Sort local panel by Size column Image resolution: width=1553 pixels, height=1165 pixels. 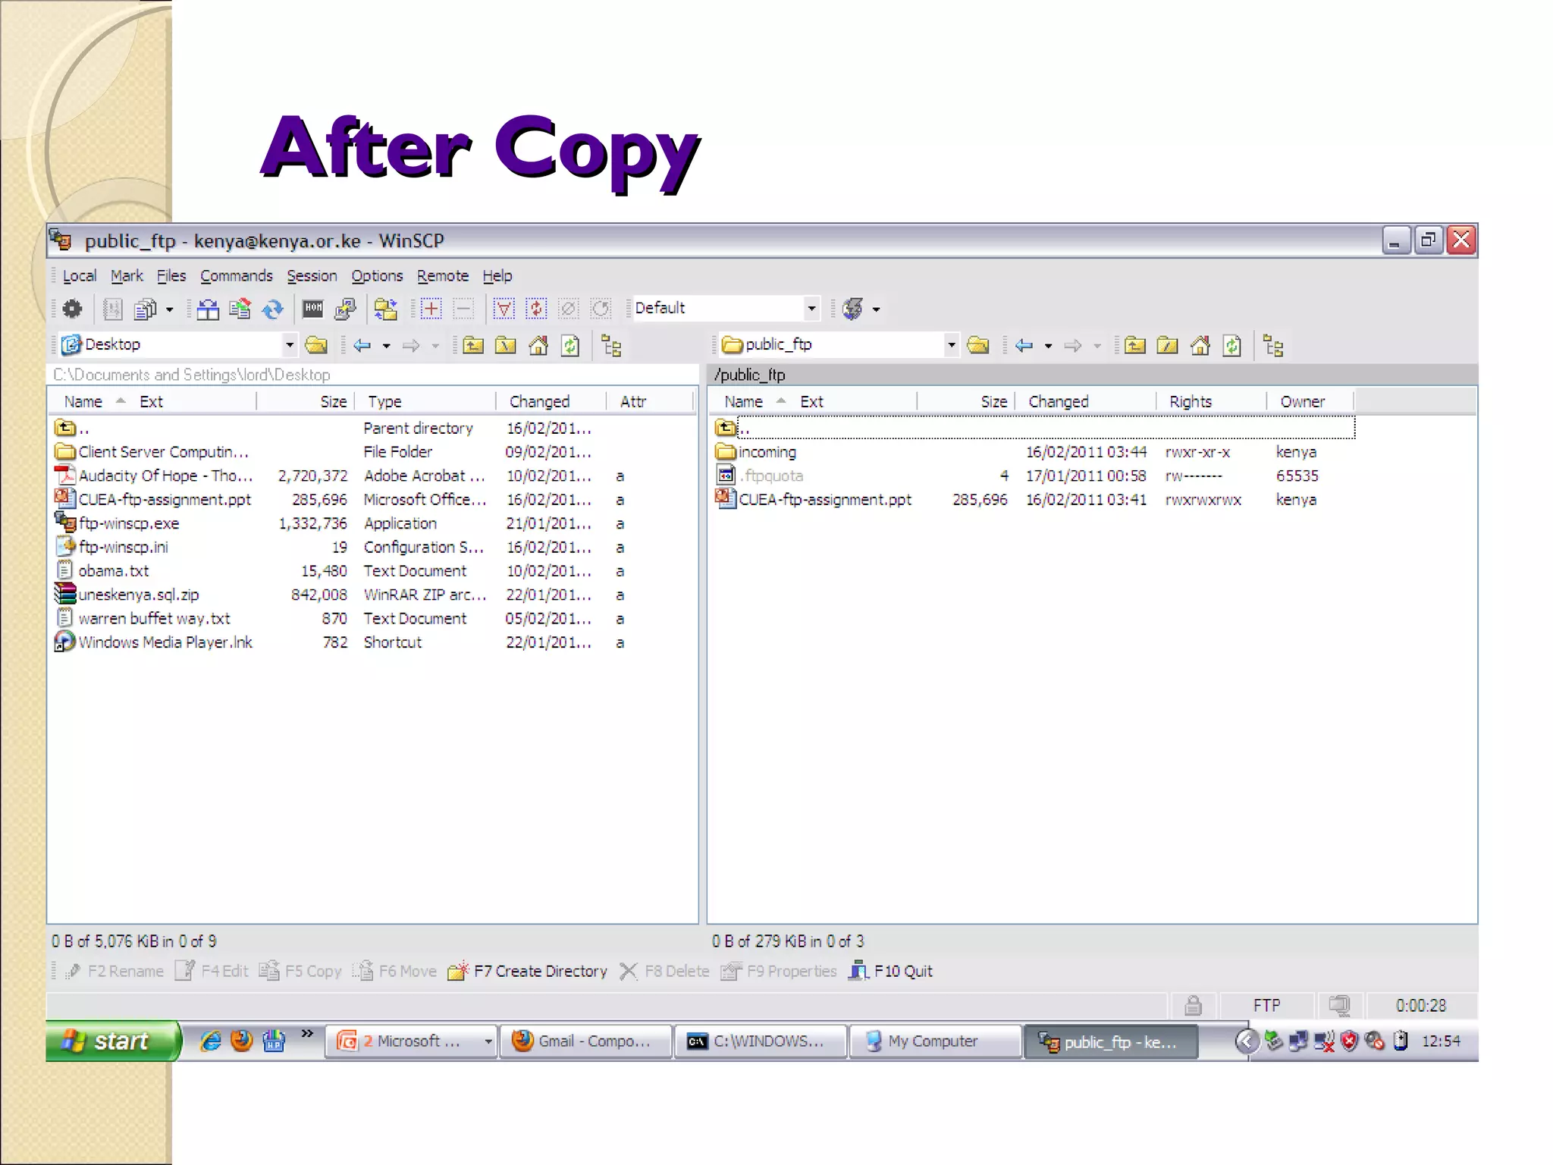(306, 401)
